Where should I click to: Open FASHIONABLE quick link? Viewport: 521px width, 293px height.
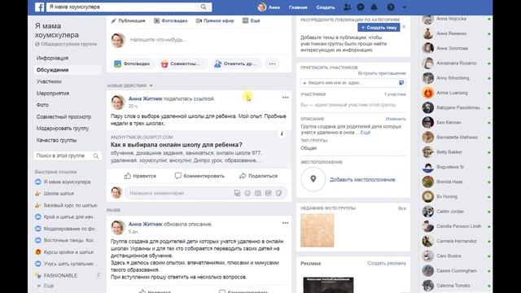pos(60,276)
